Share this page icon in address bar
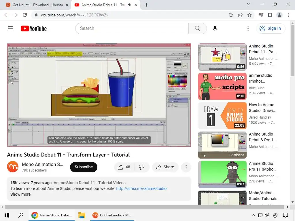This screenshot has width=295, height=221. (x=240, y=15)
